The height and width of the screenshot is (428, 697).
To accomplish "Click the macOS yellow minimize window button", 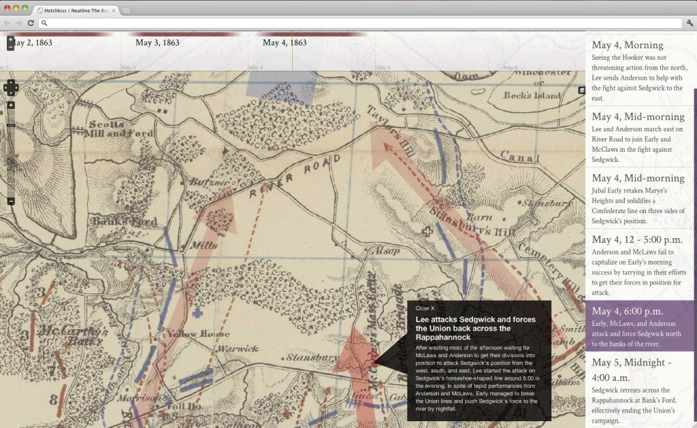I will [x=16, y=8].
